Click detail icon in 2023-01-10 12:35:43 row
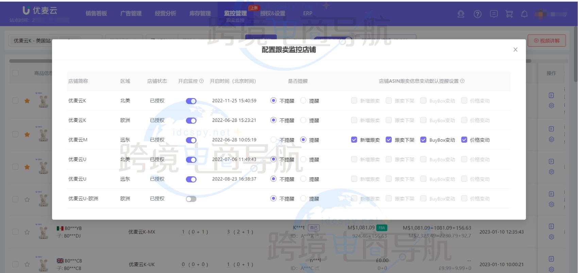578x273 pixels. (551, 226)
